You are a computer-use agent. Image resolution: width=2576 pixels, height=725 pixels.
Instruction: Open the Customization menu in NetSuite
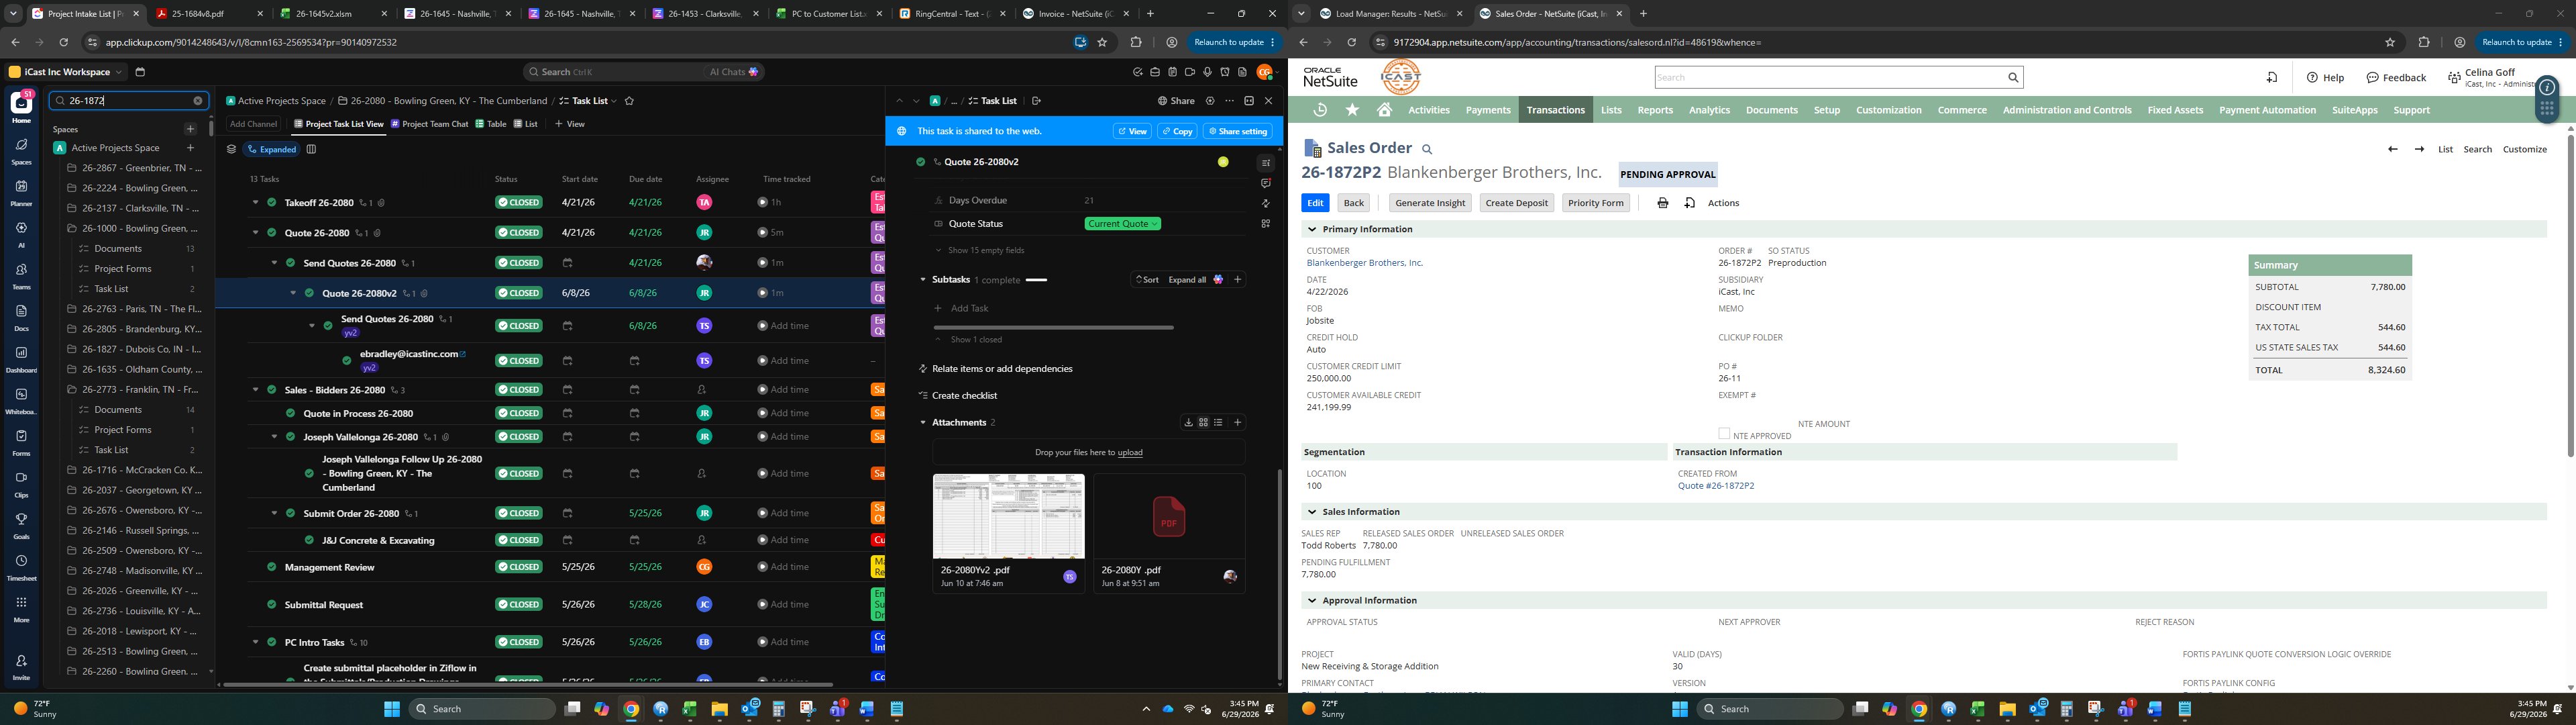(x=1888, y=110)
